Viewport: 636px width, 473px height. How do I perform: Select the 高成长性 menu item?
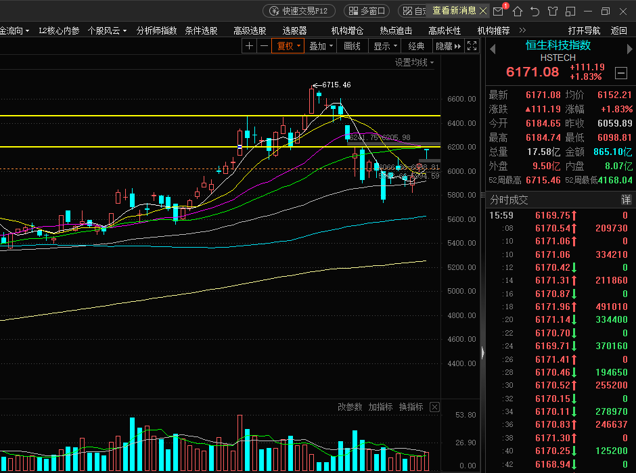point(445,31)
